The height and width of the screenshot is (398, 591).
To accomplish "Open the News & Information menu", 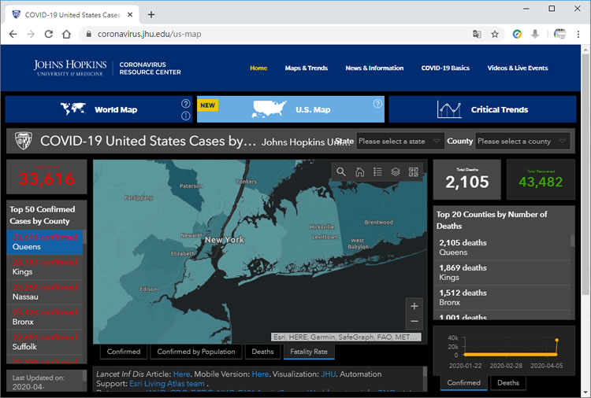I will (374, 68).
